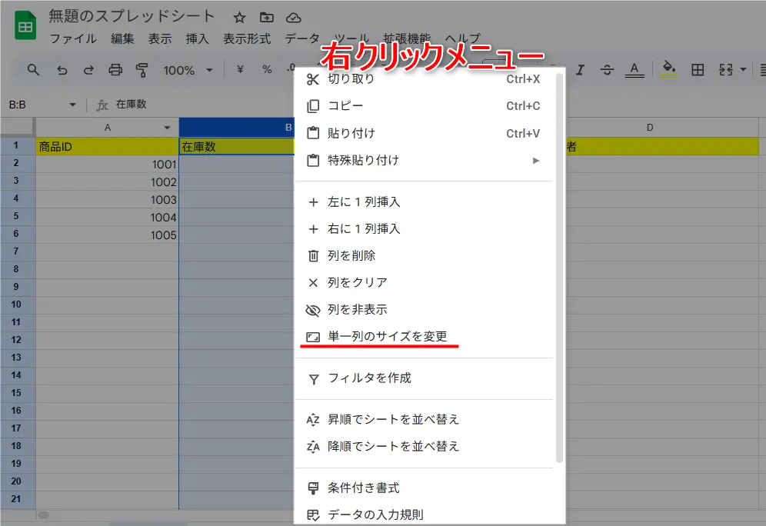This screenshot has height=526, width=766.
Task: Open the ファイル menu
Action: point(73,38)
